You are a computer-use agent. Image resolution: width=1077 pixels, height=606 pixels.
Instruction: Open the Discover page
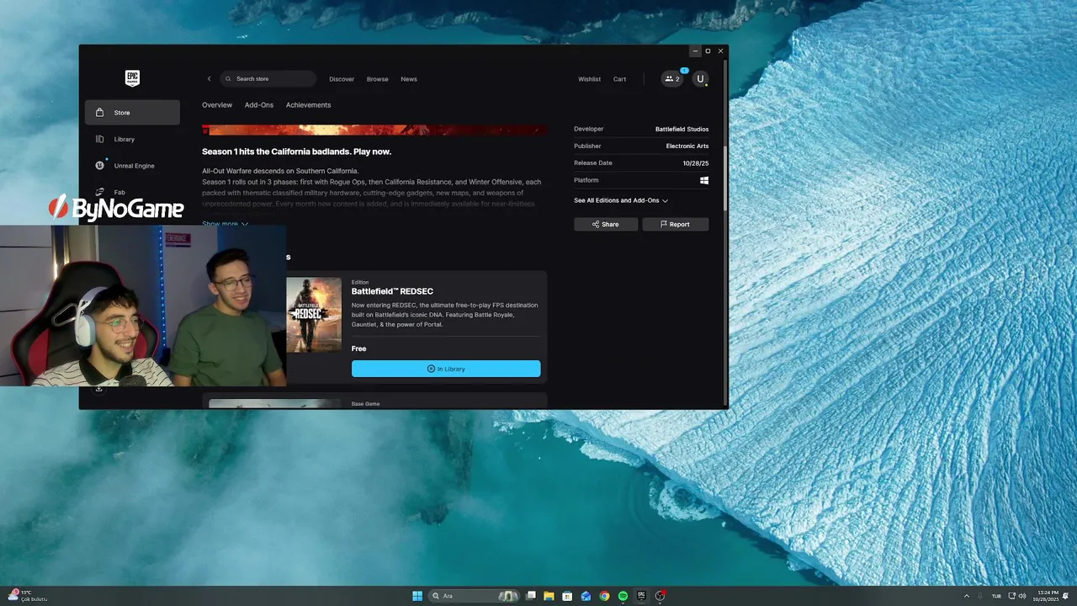[342, 79]
